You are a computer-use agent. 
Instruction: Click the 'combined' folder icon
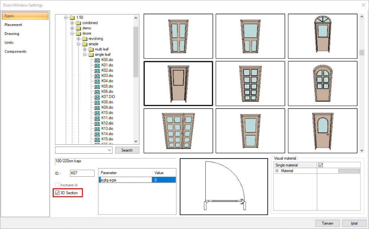click(x=78, y=23)
